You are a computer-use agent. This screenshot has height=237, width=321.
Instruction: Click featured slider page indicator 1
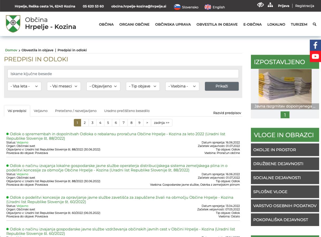tap(285, 115)
